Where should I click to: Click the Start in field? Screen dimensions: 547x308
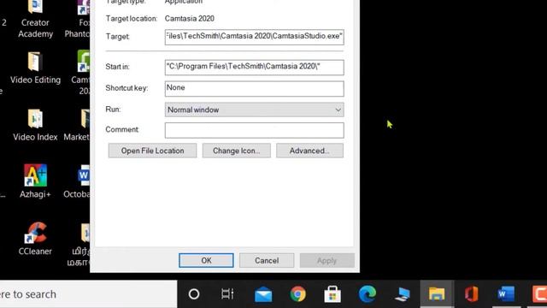255,68
